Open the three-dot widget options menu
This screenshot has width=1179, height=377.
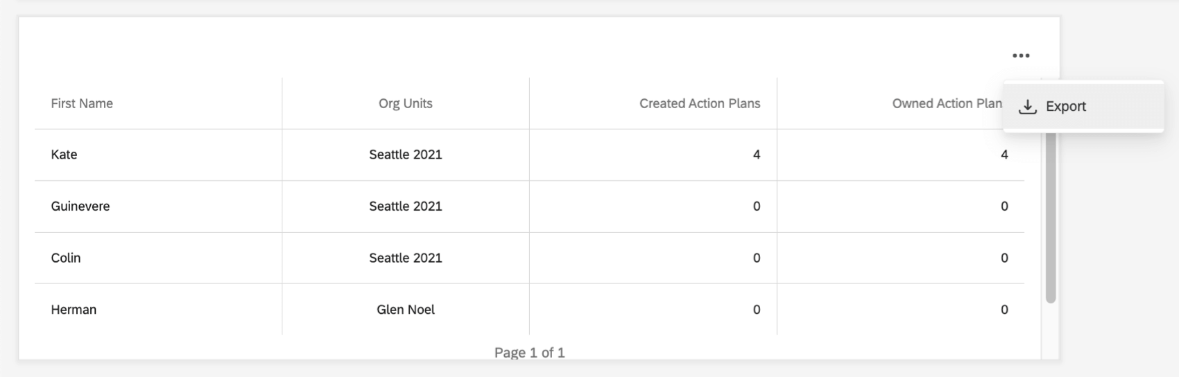coord(1021,55)
